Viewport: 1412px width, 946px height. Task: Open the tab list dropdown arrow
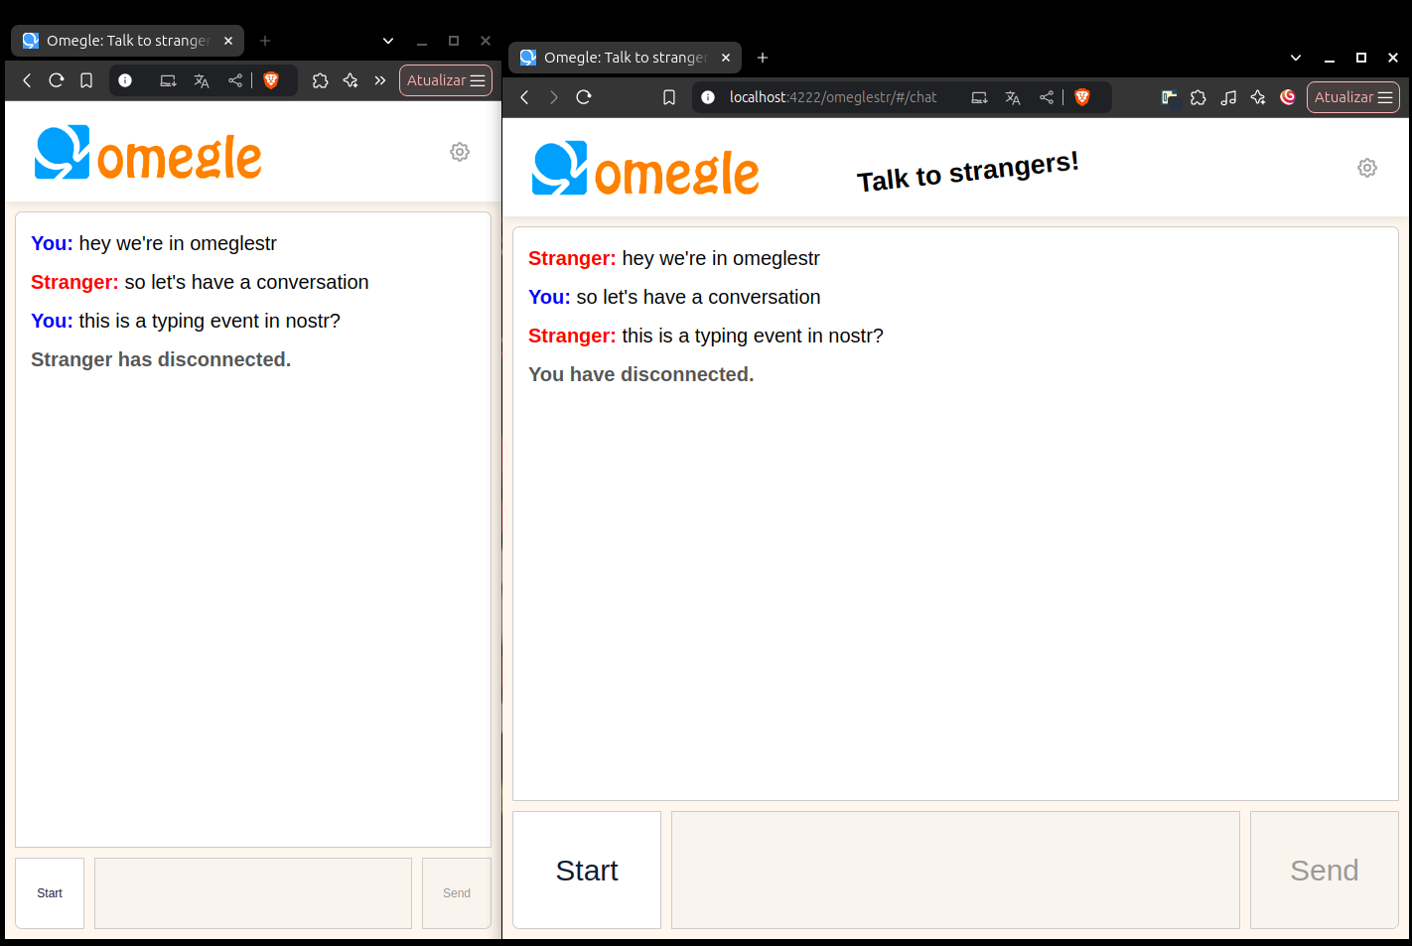[x=1294, y=58]
